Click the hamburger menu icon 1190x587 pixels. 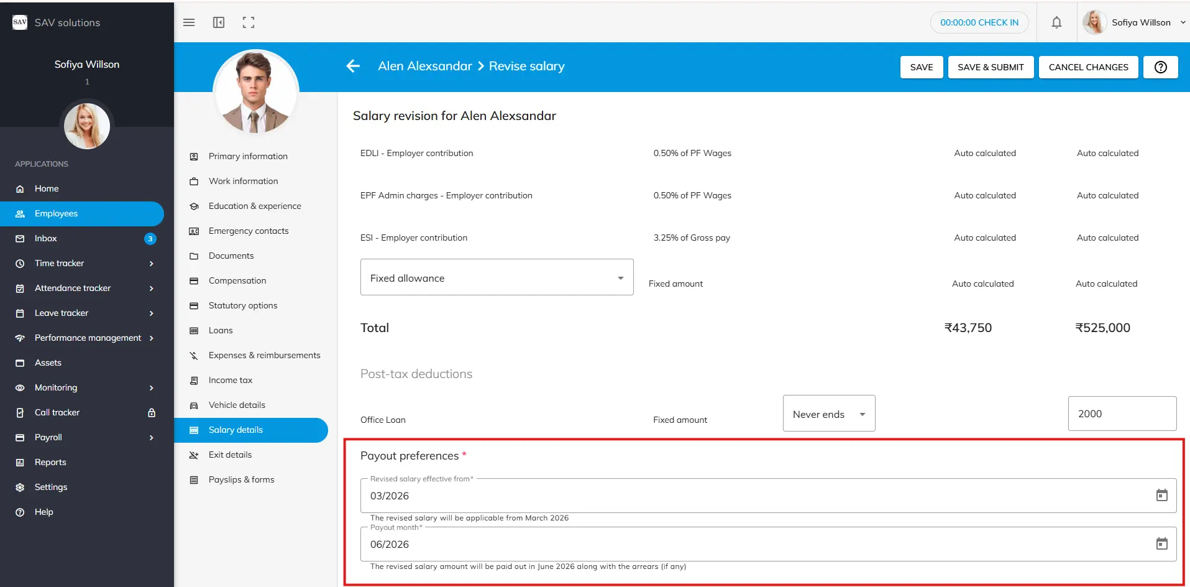[x=189, y=22]
